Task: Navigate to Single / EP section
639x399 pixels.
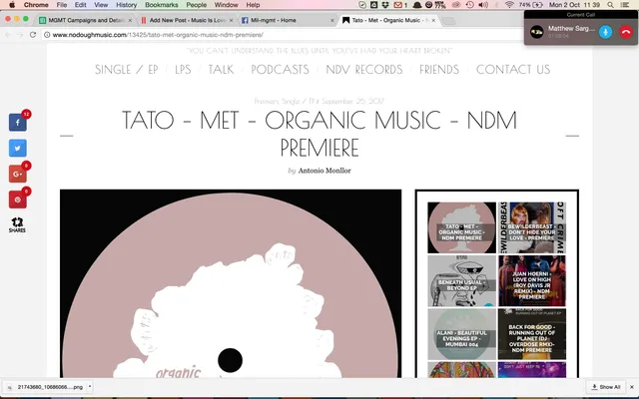Action: click(127, 70)
